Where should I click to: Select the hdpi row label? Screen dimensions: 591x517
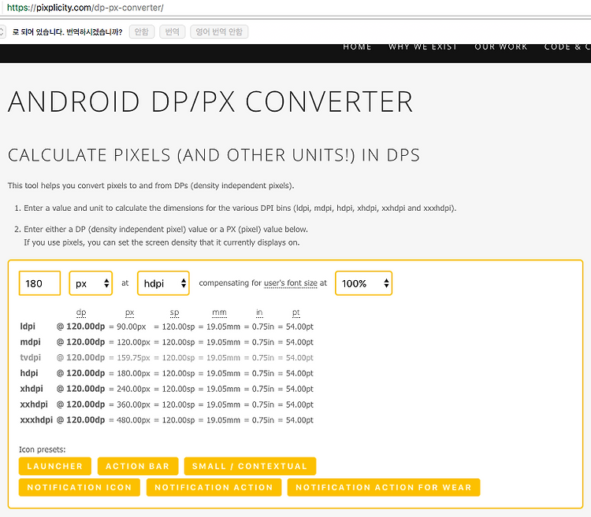(x=29, y=373)
